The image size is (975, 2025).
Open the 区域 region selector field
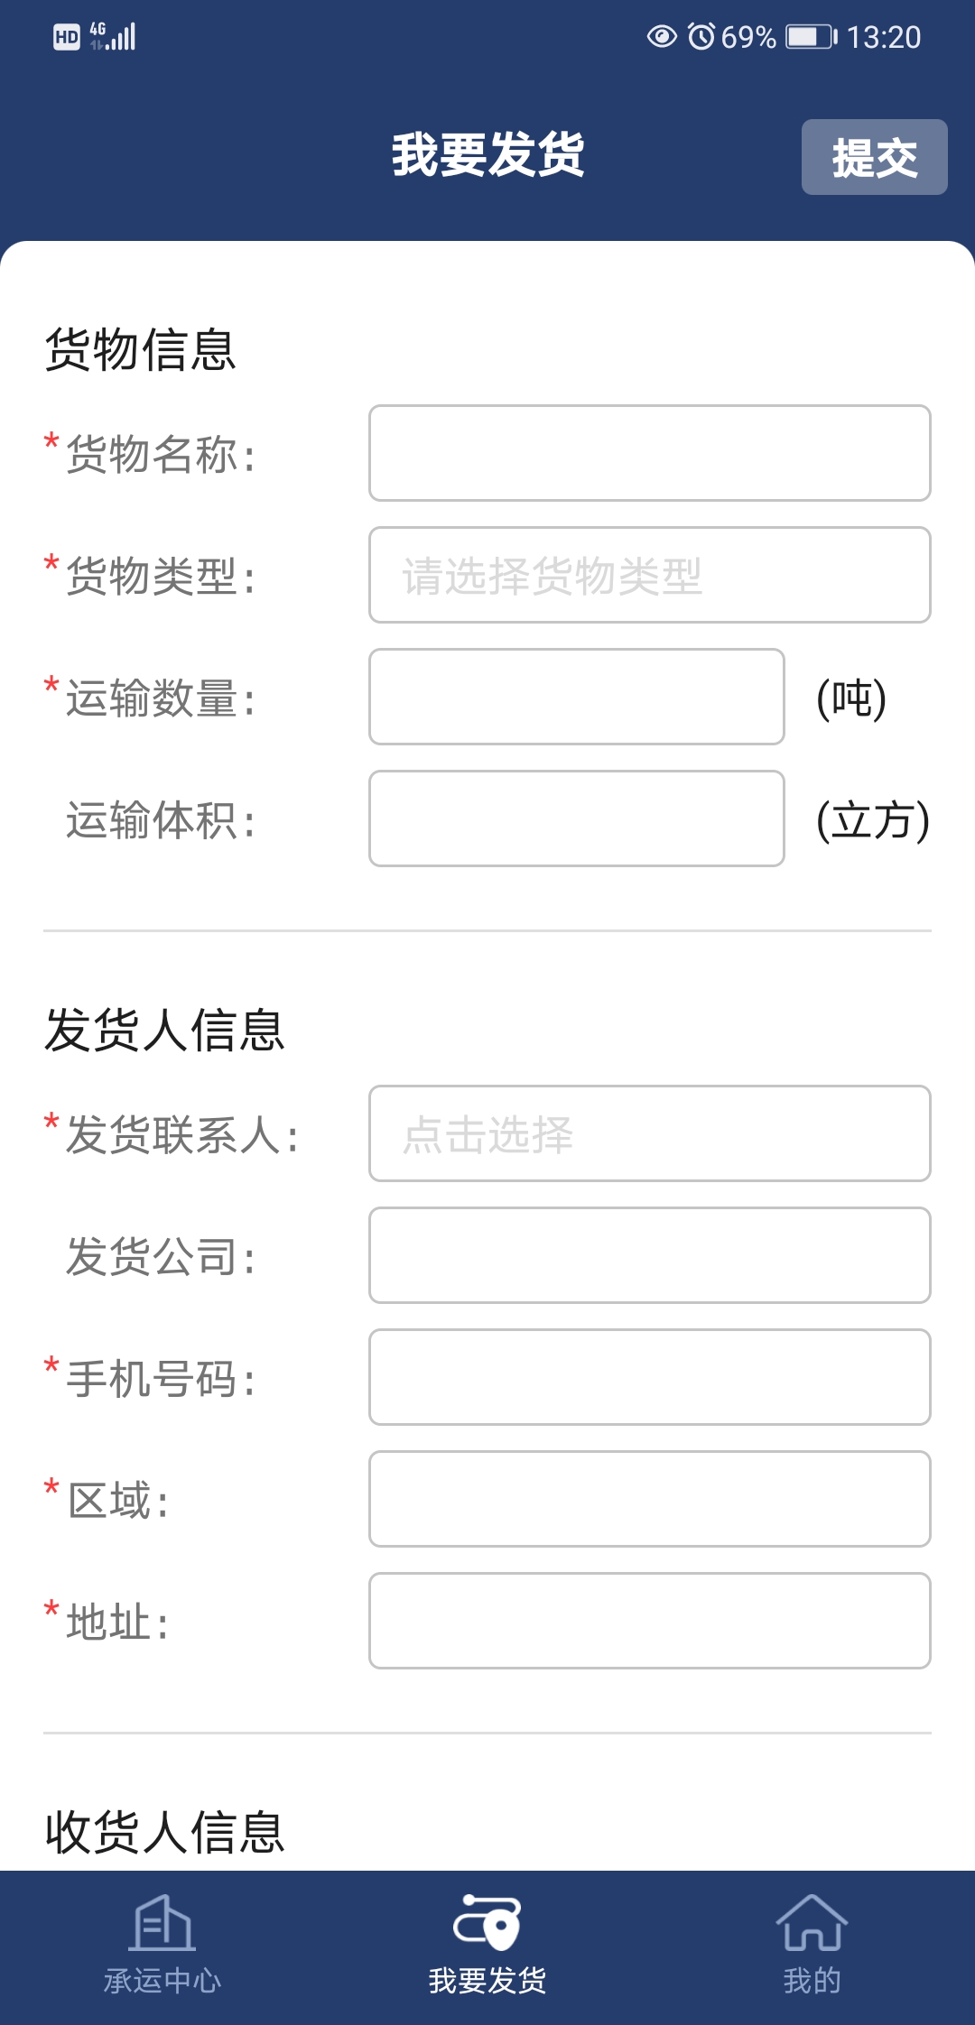coord(649,1499)
